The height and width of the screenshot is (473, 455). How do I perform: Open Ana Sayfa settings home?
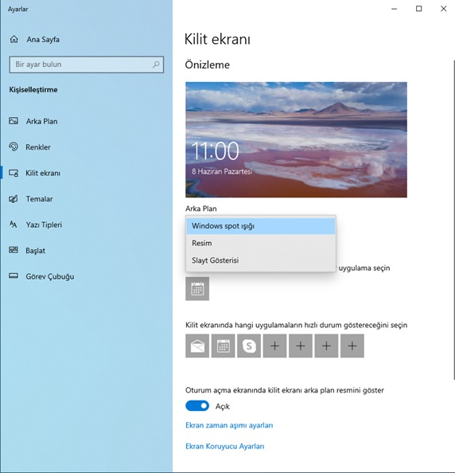tap(43, 40)
